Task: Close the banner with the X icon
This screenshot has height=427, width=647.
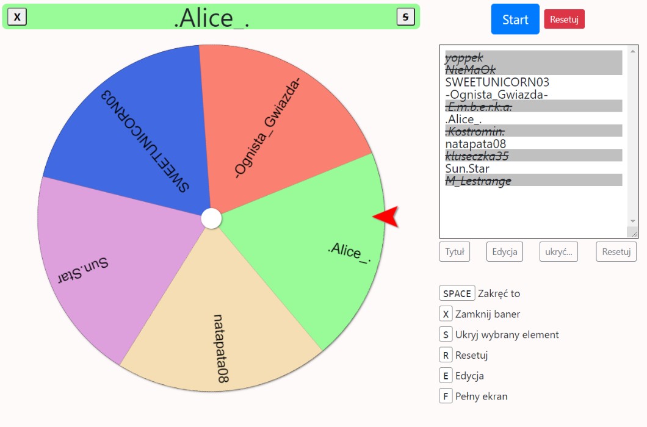Action: (17, 17)
